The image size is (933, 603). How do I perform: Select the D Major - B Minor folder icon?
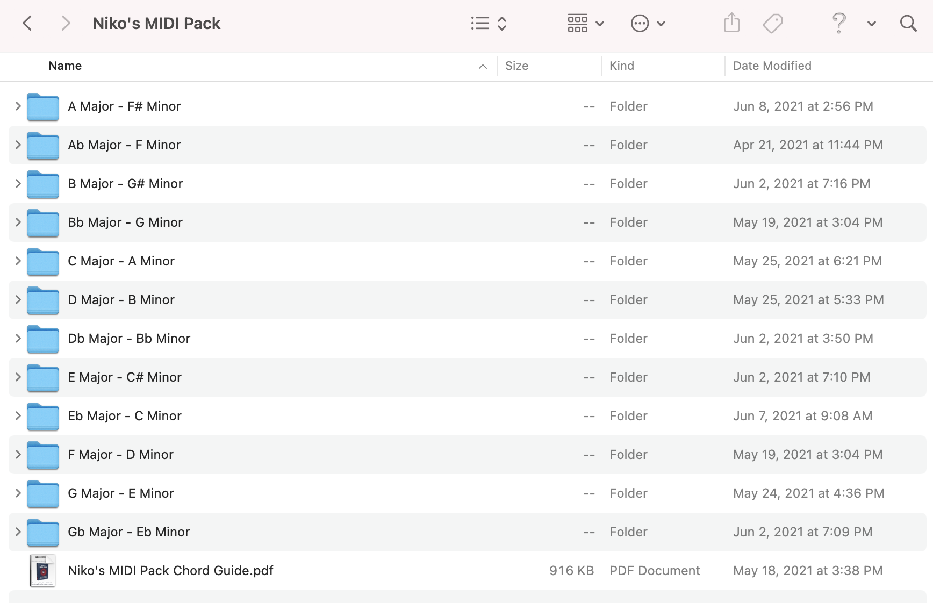point(43,300)
